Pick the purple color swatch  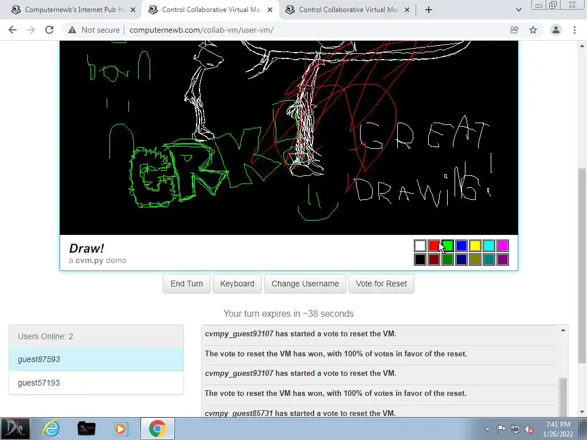[x=503, y=260]
